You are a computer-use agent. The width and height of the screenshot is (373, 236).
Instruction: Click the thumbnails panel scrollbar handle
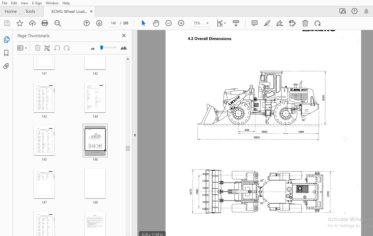tap(128, 148)
